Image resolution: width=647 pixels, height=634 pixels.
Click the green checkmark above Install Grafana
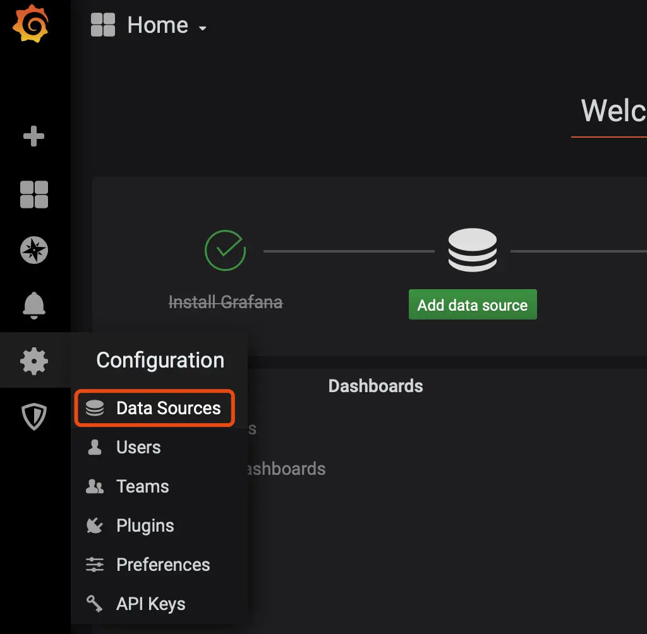pos(226,251)
